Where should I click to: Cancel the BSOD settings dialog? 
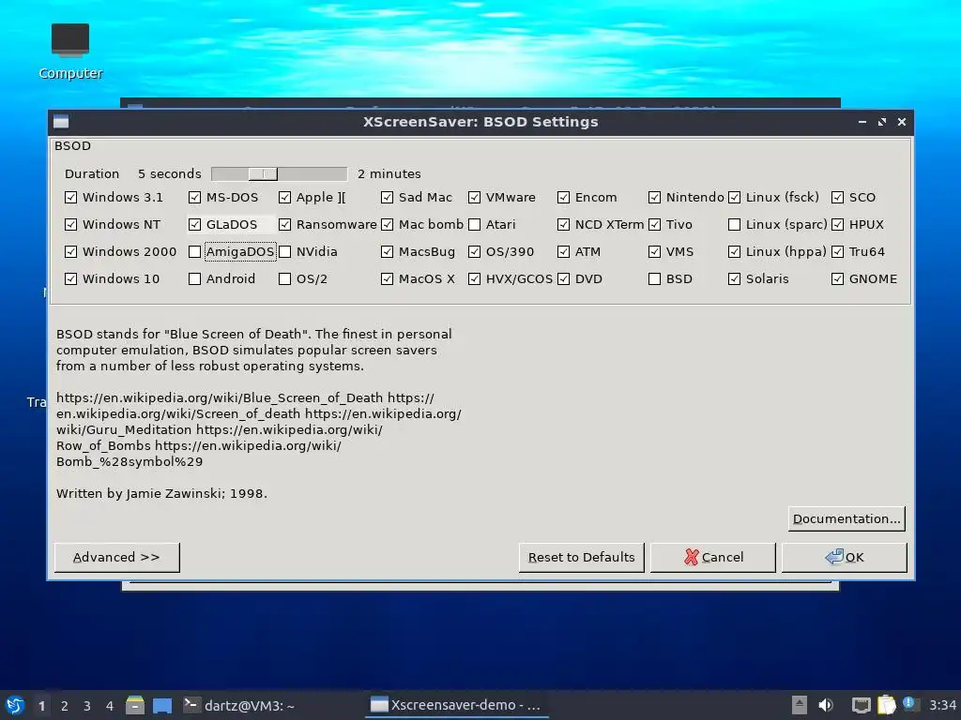coord(713,557)
